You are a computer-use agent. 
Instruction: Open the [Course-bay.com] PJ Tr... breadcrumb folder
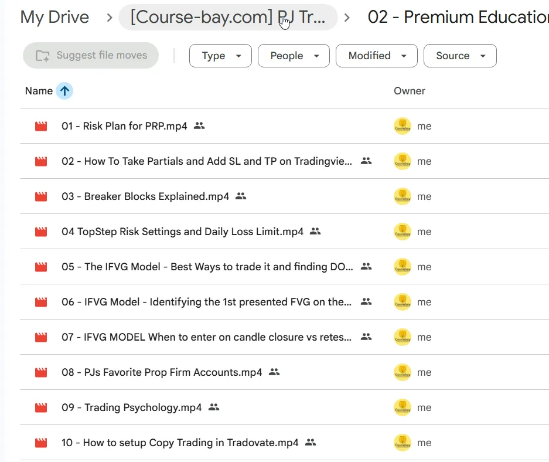(228, 17)
